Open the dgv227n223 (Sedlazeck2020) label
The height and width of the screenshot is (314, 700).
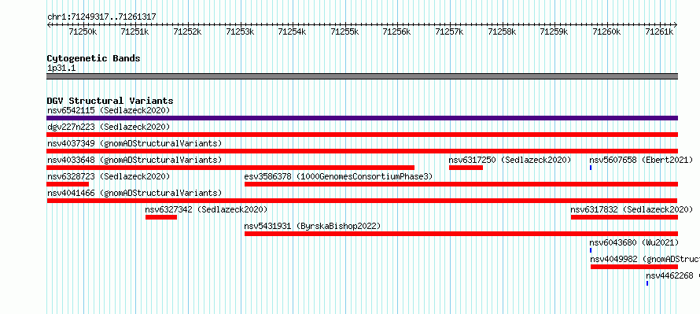click(x=109, y=127)
